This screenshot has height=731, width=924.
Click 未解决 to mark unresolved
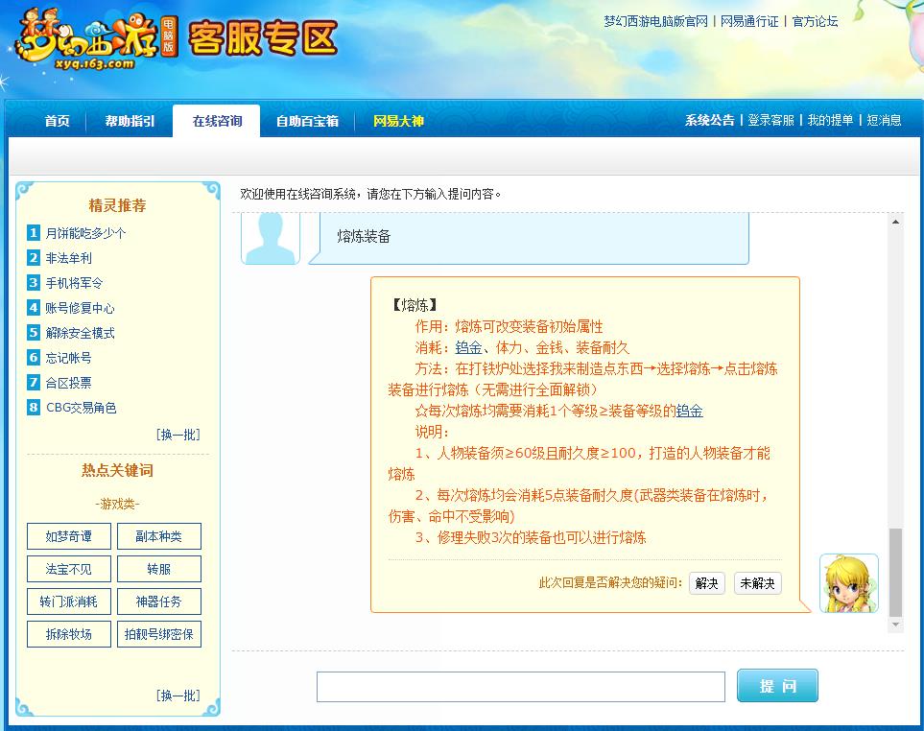(757, 583)
